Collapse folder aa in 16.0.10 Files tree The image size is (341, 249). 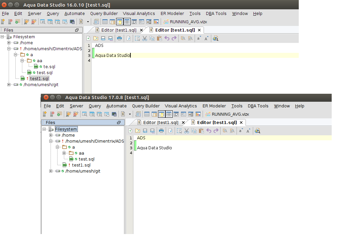(x=22, y=61)
